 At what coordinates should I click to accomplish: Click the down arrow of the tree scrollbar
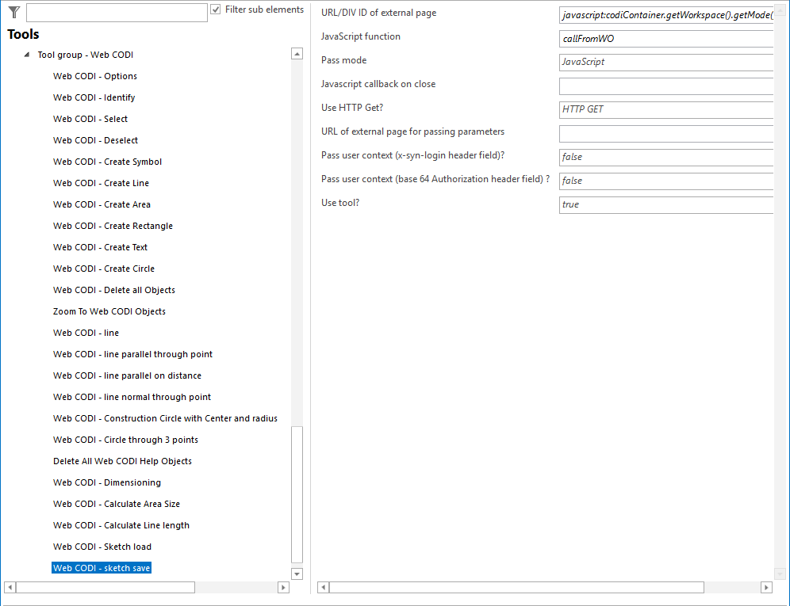coord(297,573)
